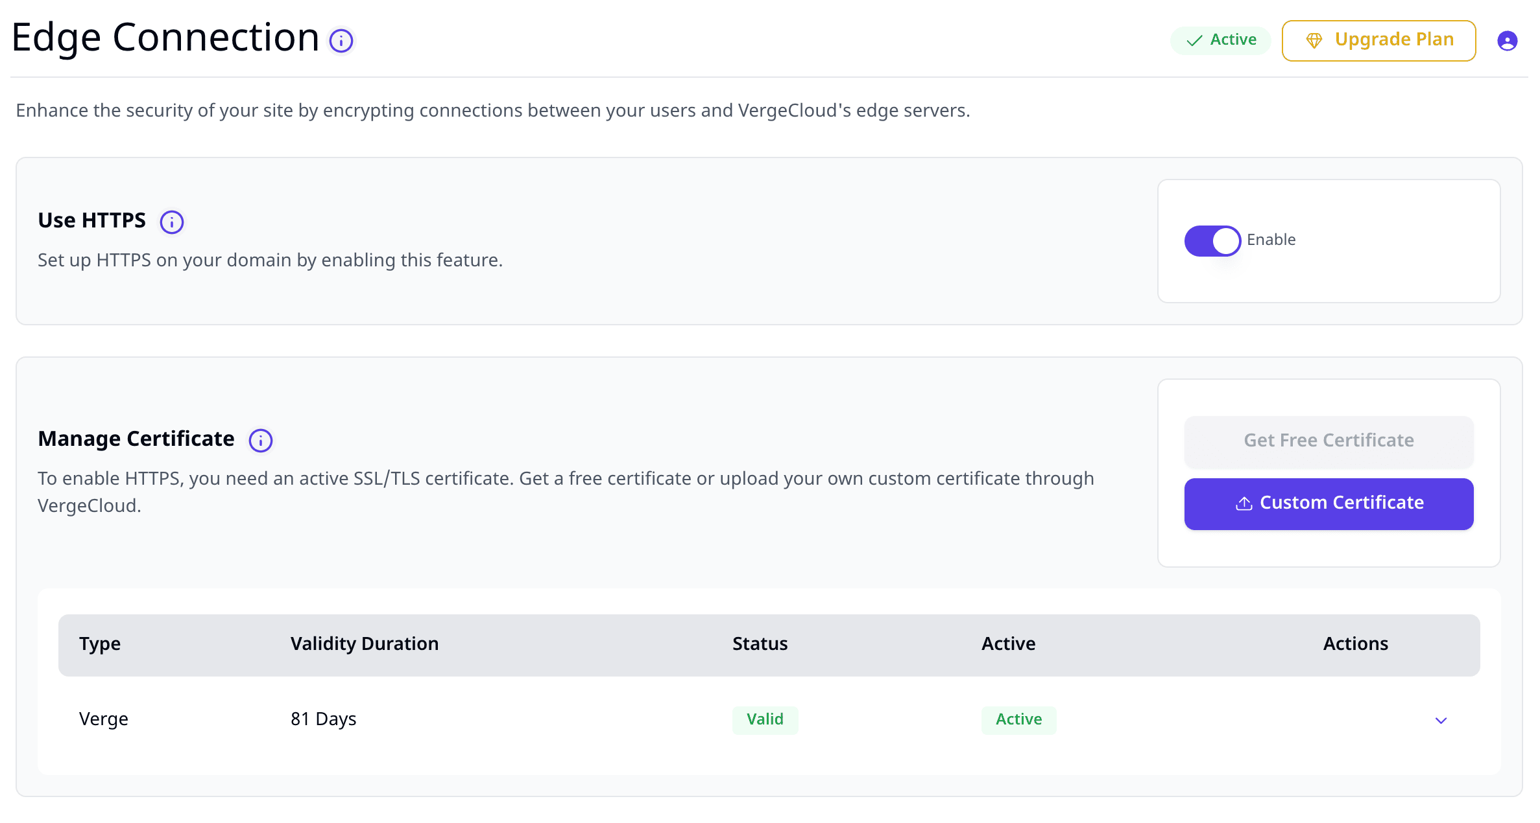1540x823 pixels.
Task: Click the Use HTTPS heading
Action: pyautogui.click(x=92, y=221)
